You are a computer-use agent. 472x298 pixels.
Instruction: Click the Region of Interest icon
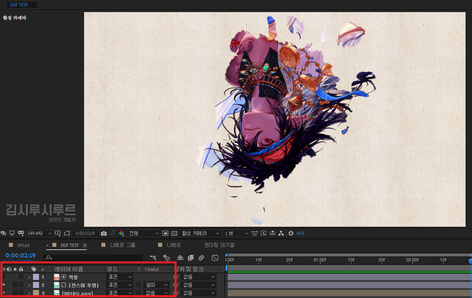click(165, 233)
